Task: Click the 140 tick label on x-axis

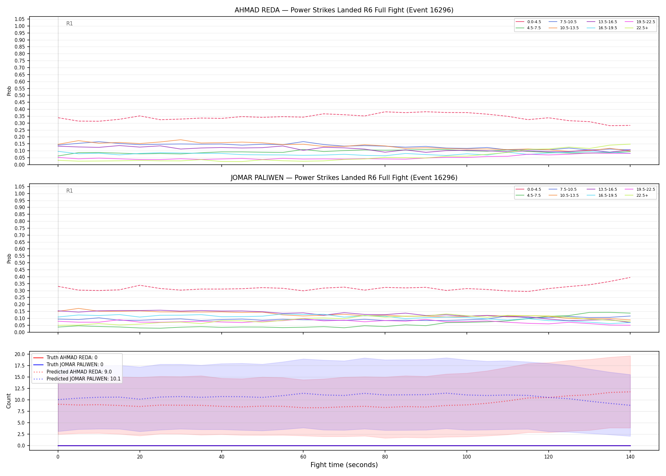Action: 630,457
